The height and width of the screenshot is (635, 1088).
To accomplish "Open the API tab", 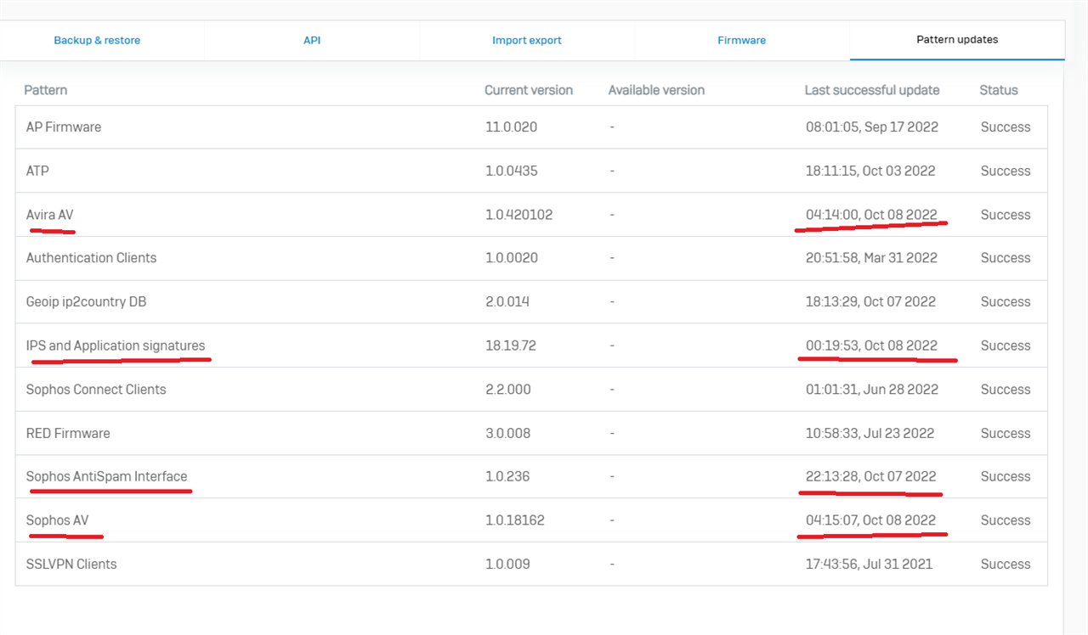I will pyautogui.click(x=312, y=40).
